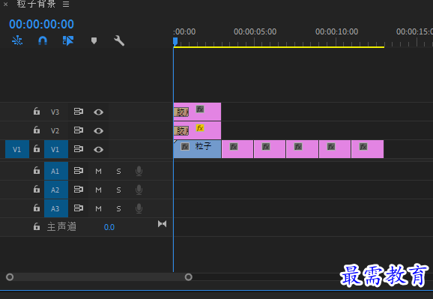Toggle the magnet Snap button

pyautogui.click(x=43, y=40)
